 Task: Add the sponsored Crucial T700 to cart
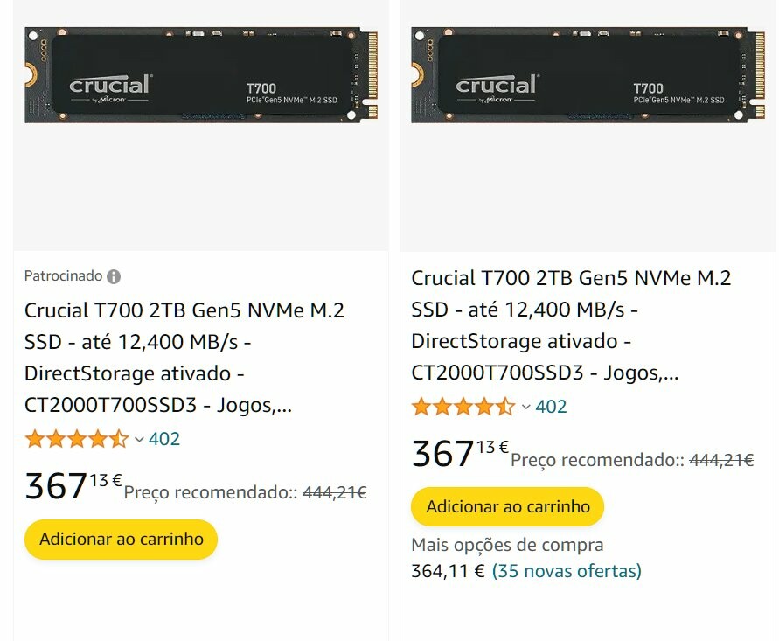121,539
